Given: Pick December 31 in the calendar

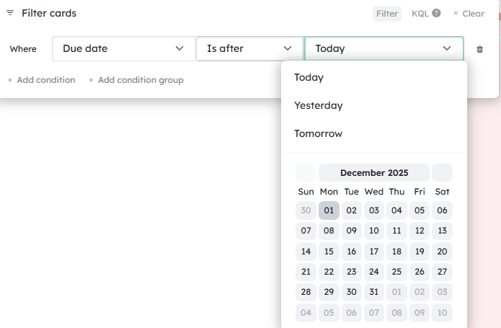Looking at the screenshot, I should pyautogui.click(x=373, y=292).
